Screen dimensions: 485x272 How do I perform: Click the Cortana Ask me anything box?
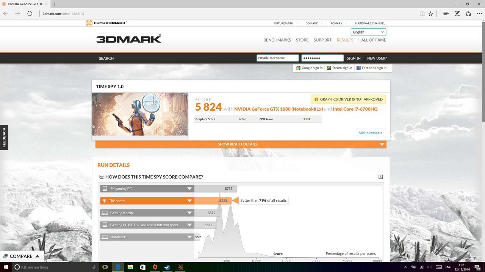[x=52, y=267]
